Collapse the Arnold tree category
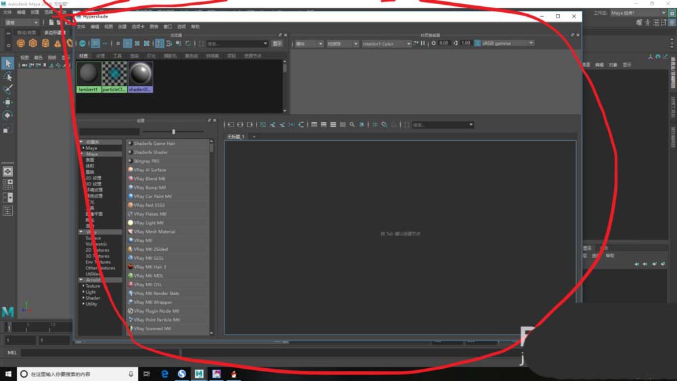 (81, 279)
